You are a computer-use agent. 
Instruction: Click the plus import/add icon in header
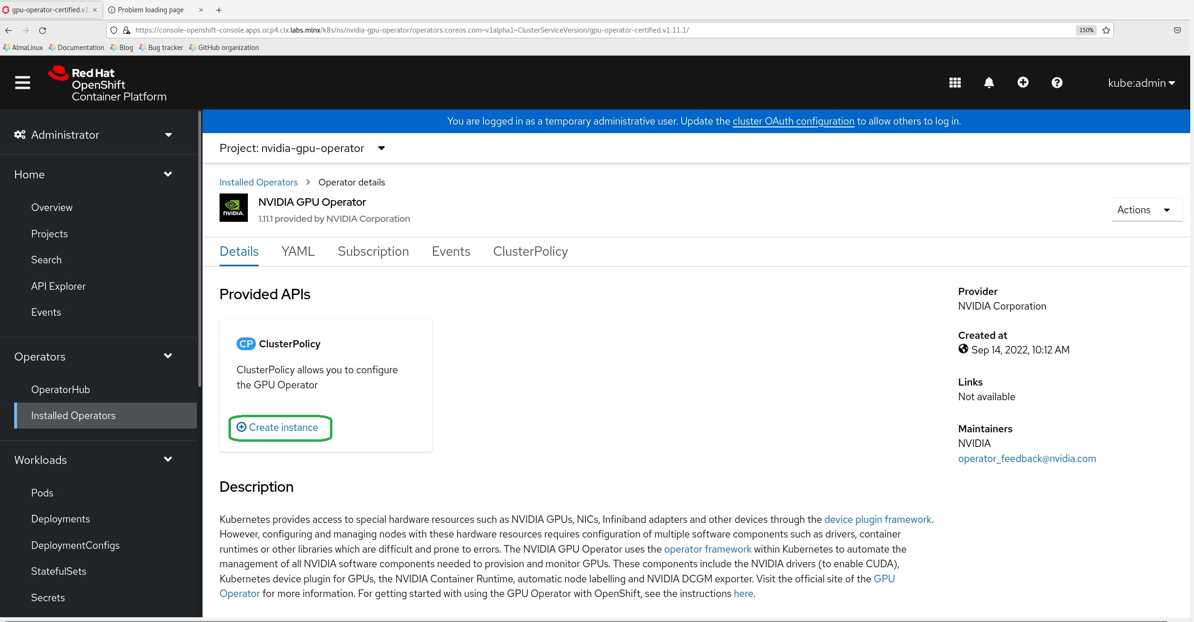click(x=1023, y=83)
